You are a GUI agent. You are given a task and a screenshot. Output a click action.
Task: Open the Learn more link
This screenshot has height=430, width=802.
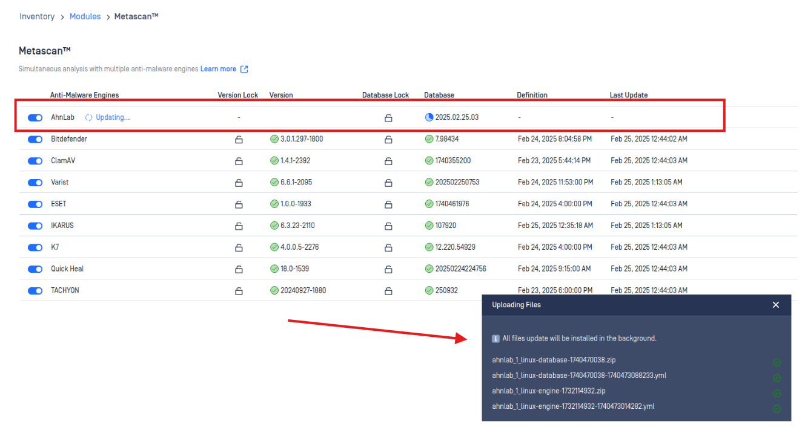218,69
